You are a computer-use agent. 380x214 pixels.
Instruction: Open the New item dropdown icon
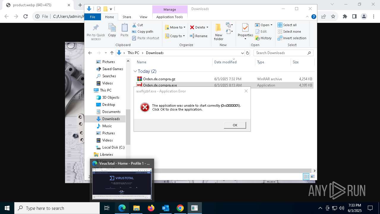229,25
